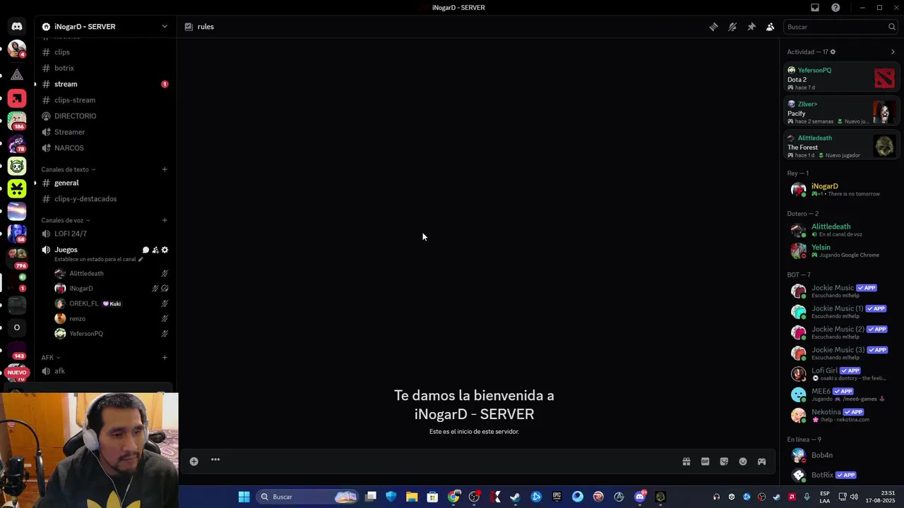Open YefersonPQ Dota 2 activity card
Viewport: 904px width, 508px height.
(841, 78)
